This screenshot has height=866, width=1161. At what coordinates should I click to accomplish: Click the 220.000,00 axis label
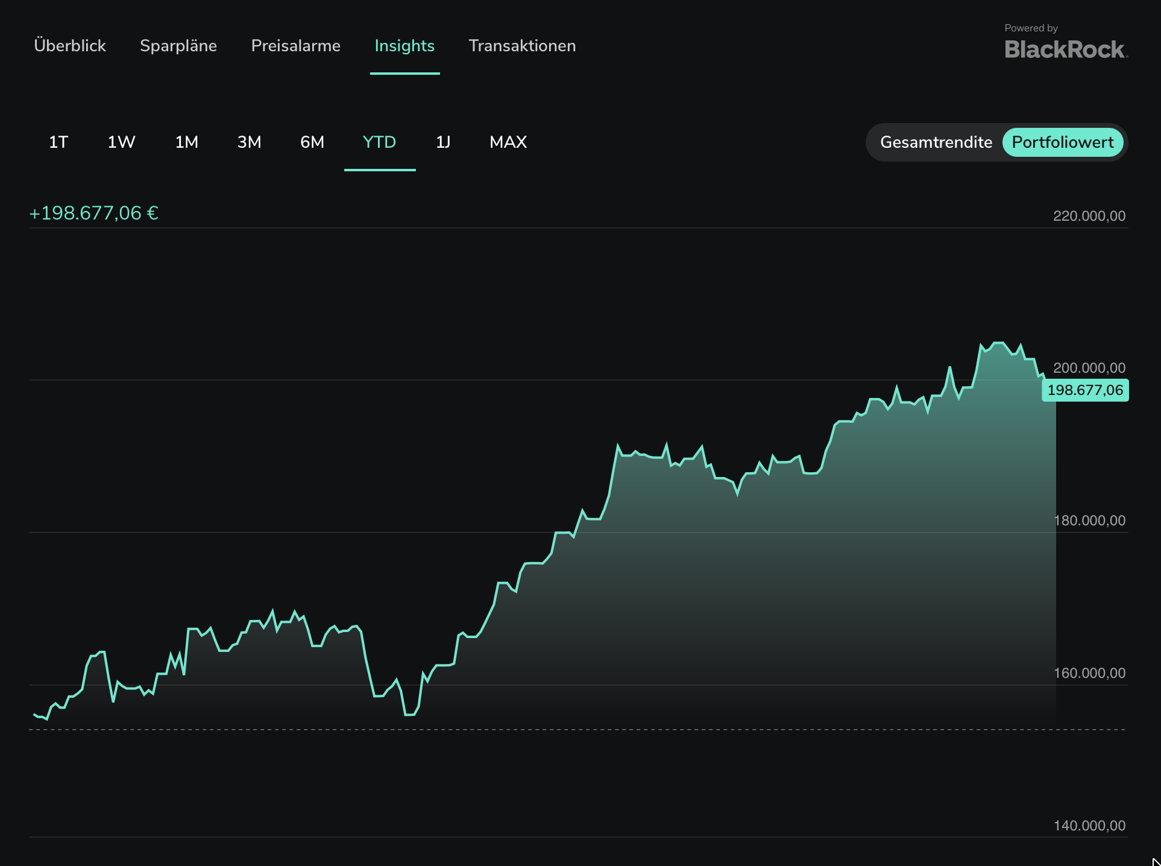pyautogui.click(x=1089, y=216)
